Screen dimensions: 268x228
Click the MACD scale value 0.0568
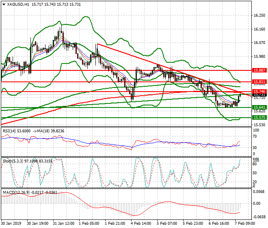coord(259,191)
